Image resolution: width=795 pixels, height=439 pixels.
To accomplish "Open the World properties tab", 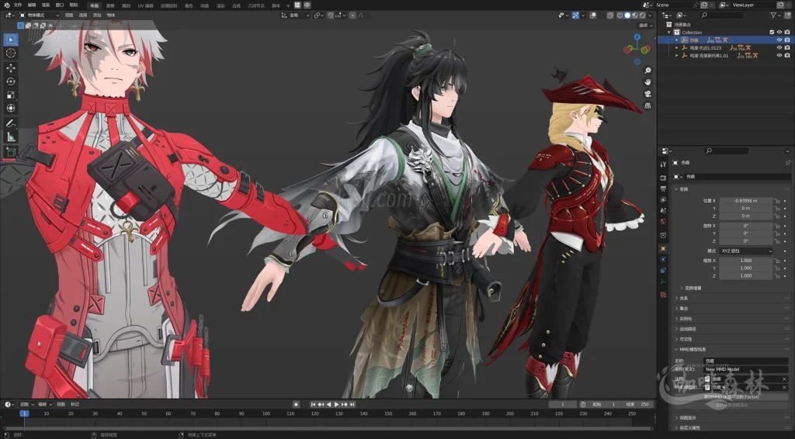I will pyautogui.click(x=663, y=221).
